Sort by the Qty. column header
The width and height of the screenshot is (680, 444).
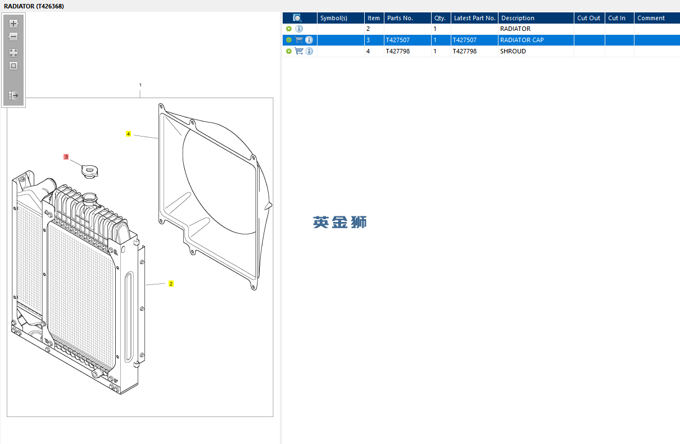tap(441, 18)
